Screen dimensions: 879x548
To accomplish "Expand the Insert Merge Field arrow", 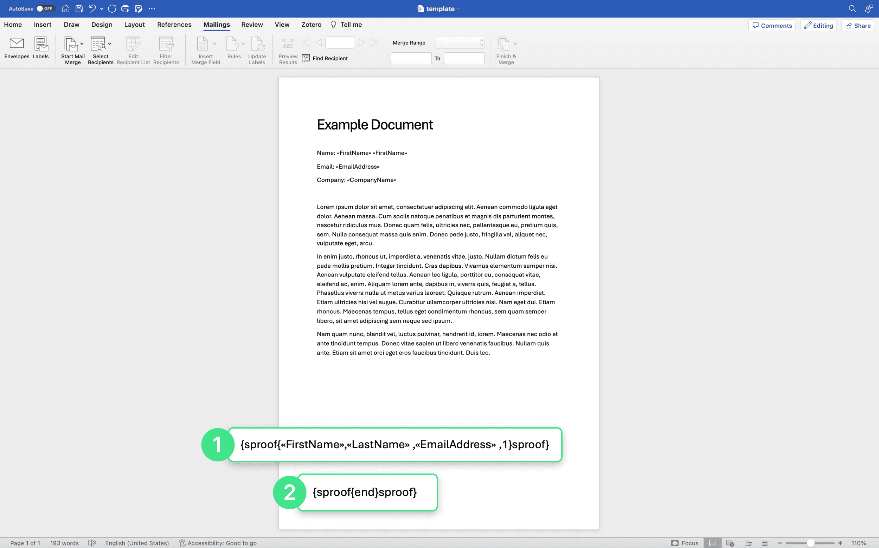I will coord(214,44).
